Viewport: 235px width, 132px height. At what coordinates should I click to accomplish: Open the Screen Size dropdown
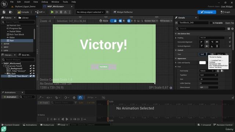point(151,21)
